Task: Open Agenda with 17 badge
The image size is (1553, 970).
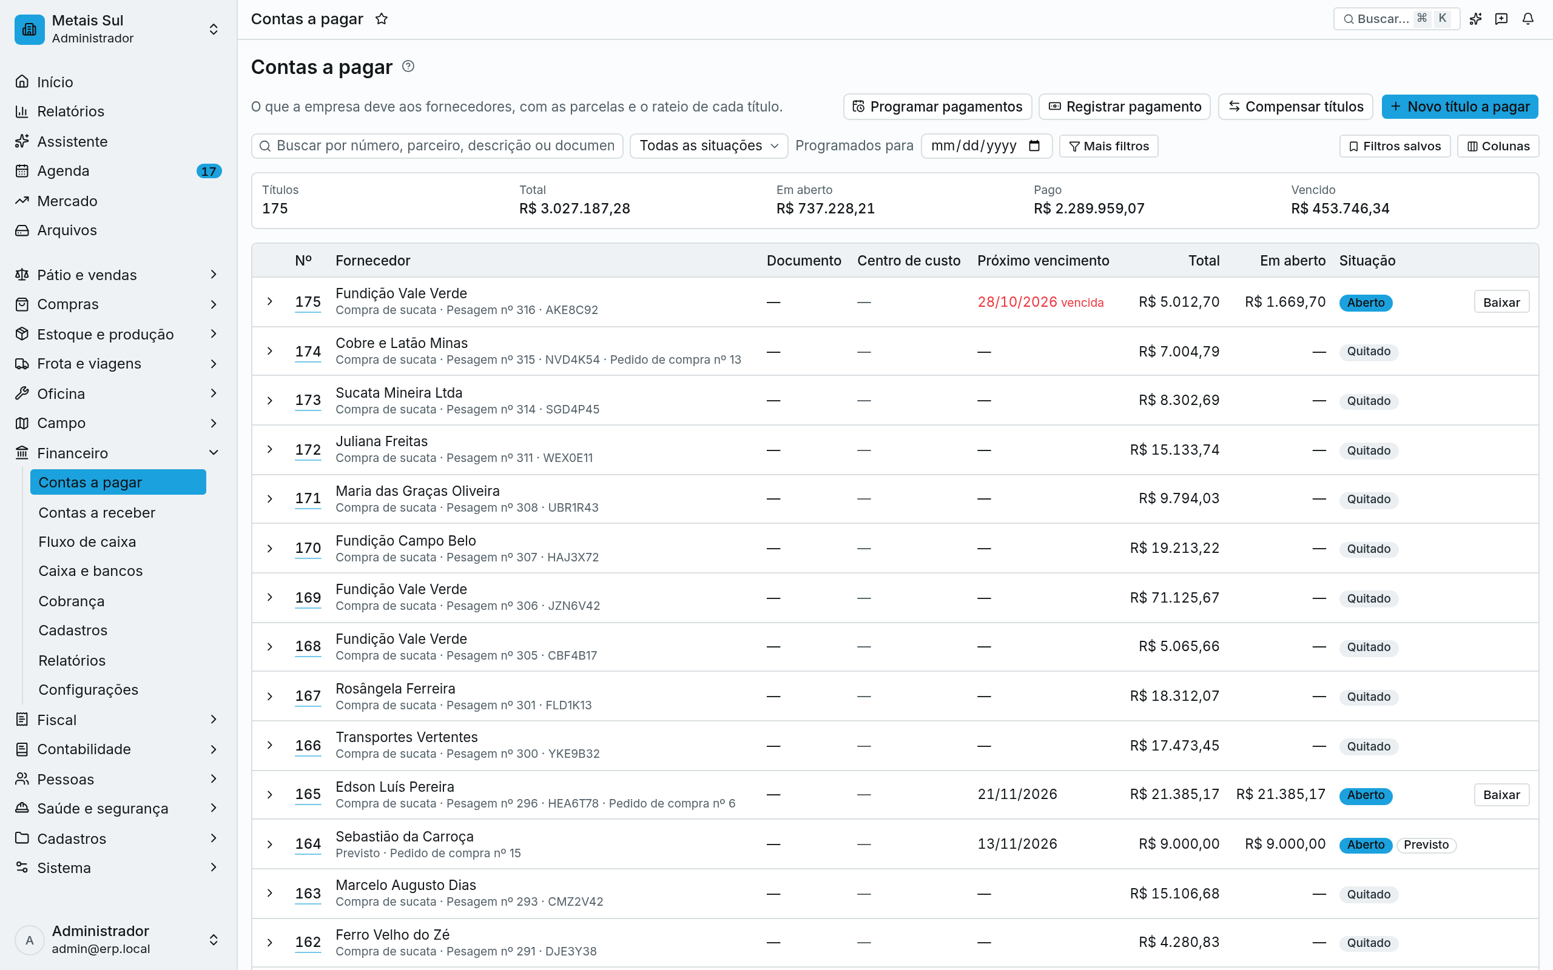Action: (118, 170)
